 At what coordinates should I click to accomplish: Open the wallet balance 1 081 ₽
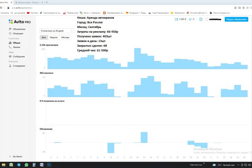point(181,19)
